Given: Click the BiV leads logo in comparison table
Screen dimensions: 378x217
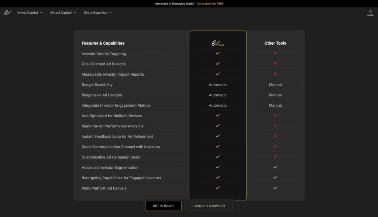Looking at the screenshot, I should coord(217,44).
